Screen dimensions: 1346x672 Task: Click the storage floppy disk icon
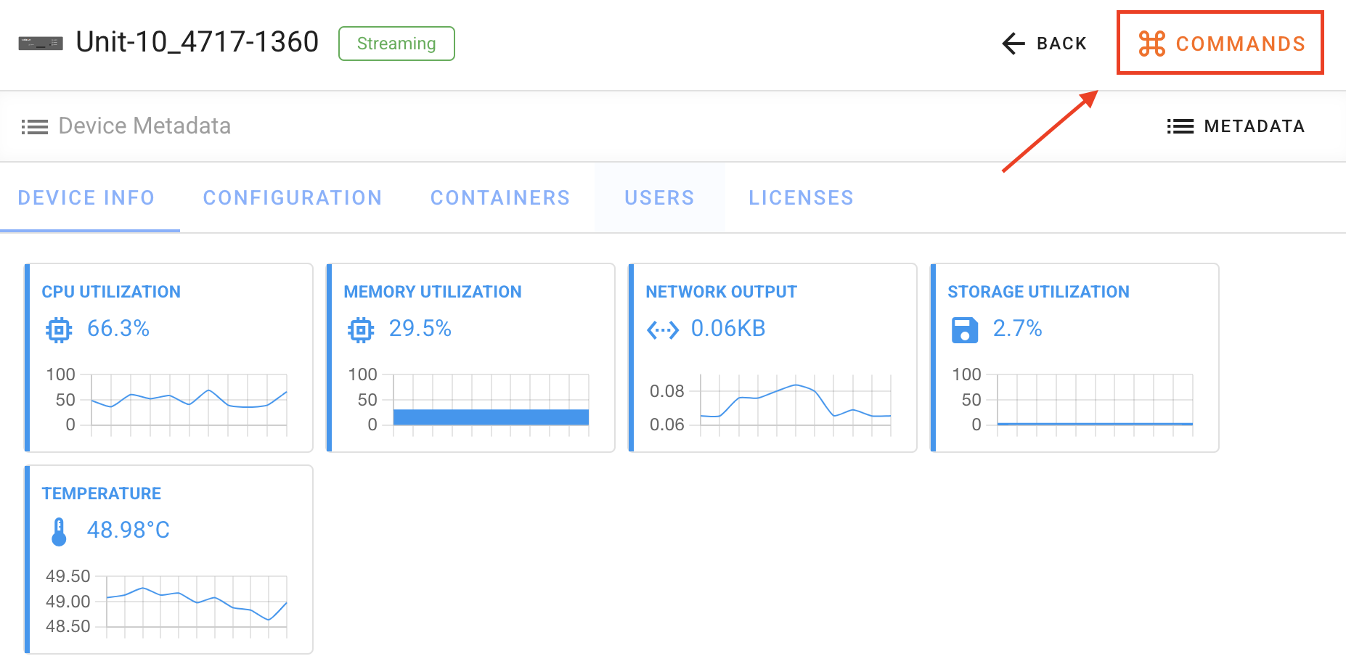pos(965,330)
